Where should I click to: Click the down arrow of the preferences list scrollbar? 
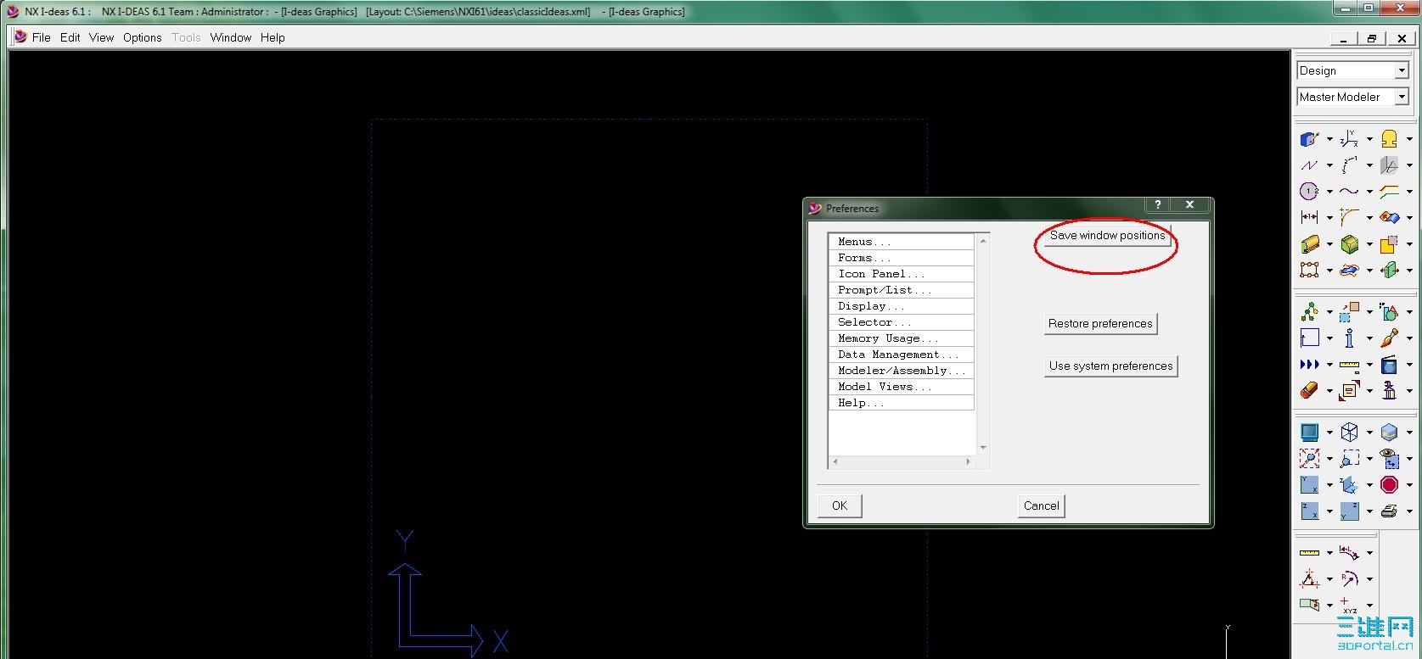983,448
